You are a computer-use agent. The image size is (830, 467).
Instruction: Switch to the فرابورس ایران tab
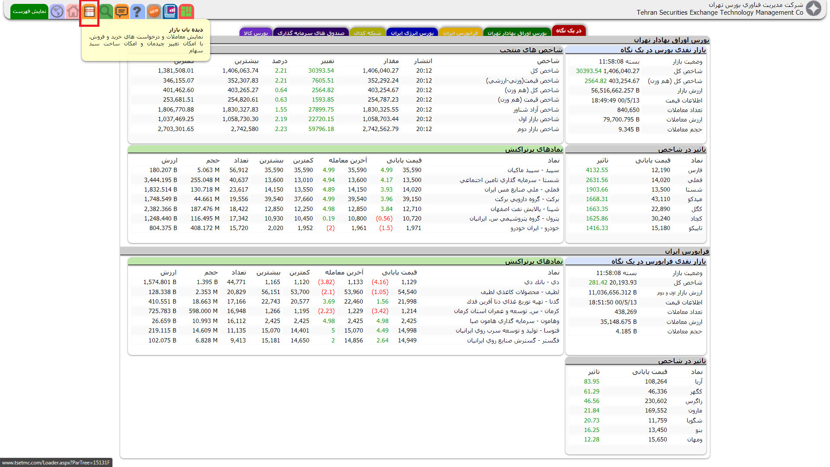click(x=460, y=33)
